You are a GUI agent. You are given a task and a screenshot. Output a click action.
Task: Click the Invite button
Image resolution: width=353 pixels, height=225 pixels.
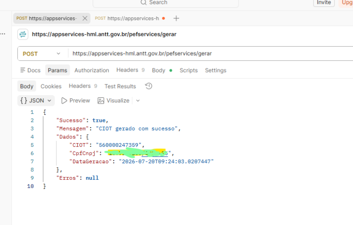point(324,2)
